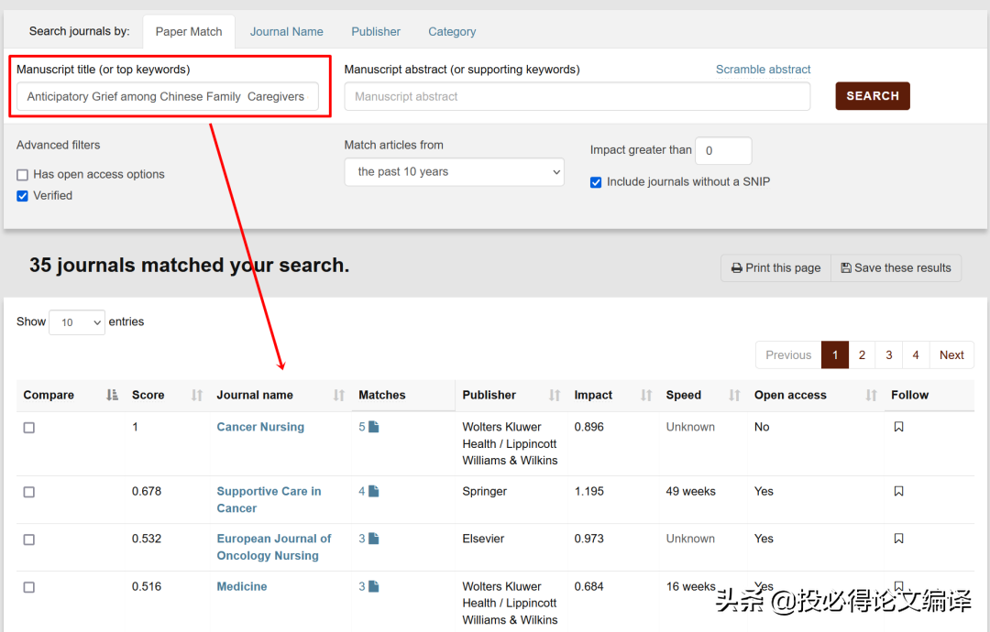
Task: Open the past 10 years dropdown
Action: coord(454,171)
